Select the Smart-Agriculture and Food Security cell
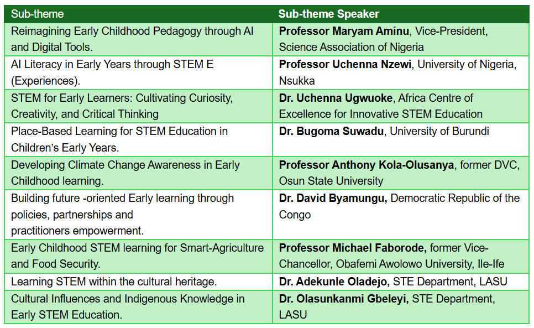 137,256
